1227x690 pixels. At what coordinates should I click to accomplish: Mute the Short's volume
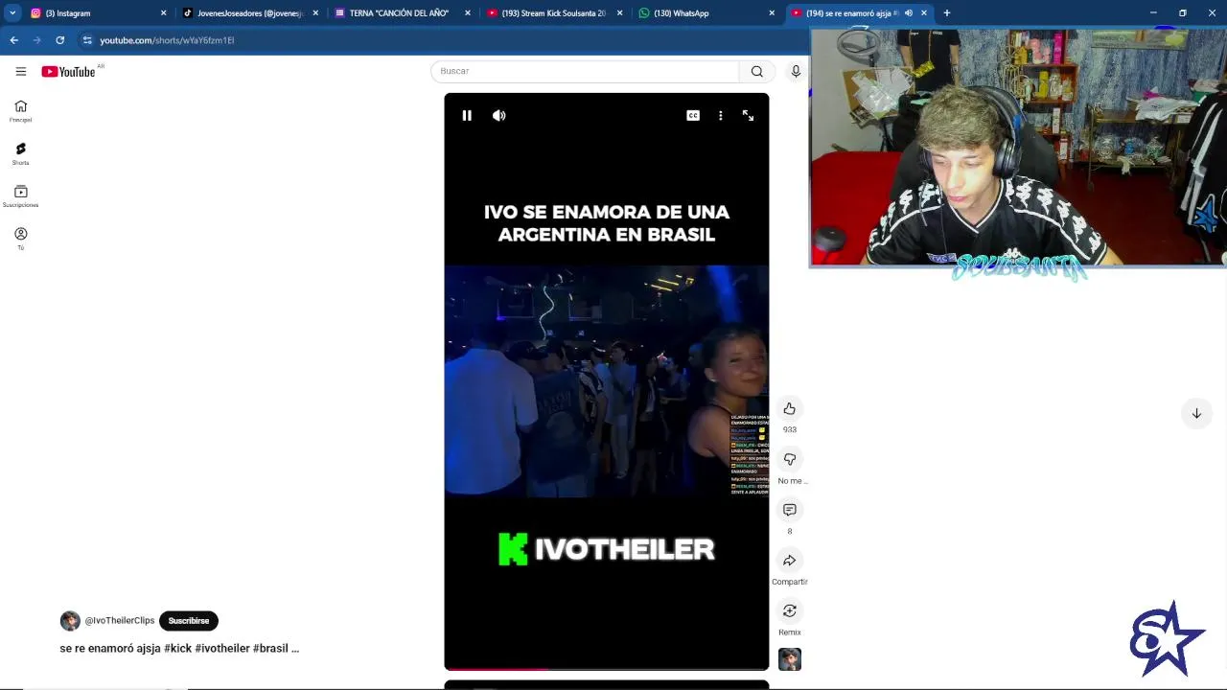click(499, 115)
